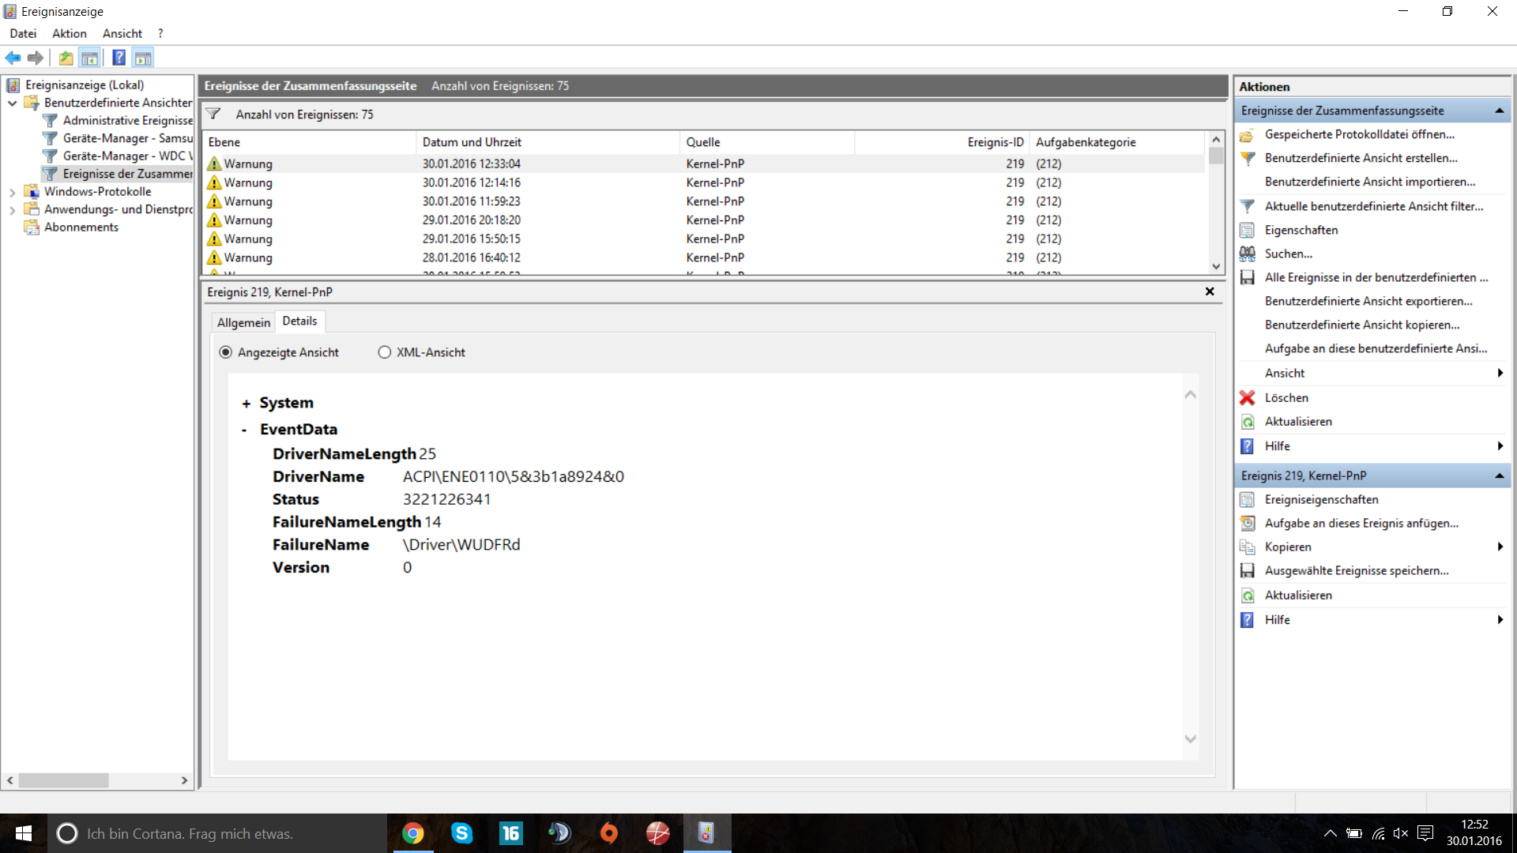Image resolution: width=1517 pixels, height=853 pixels.
Task: Click the Eigenschaften icon in Aktionen
Action: [x=1247, y=230]
